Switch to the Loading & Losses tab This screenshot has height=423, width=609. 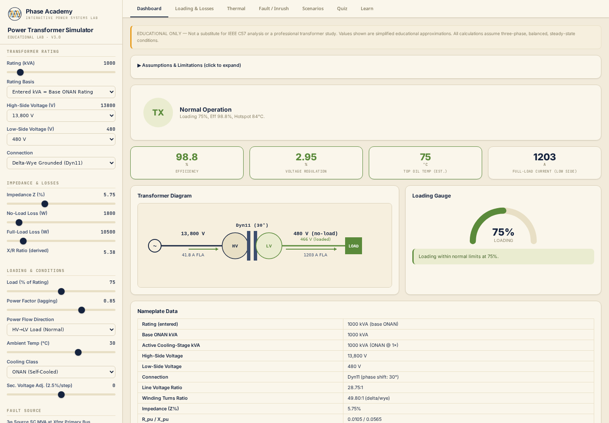click(x=195, y=8)
